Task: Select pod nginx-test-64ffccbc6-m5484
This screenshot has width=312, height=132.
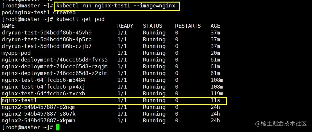Action: pyautogui.click(x=43, y=80)
